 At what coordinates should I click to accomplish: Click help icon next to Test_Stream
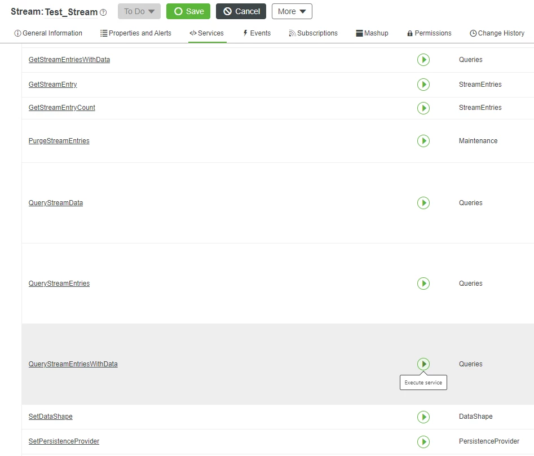(103, 12)
